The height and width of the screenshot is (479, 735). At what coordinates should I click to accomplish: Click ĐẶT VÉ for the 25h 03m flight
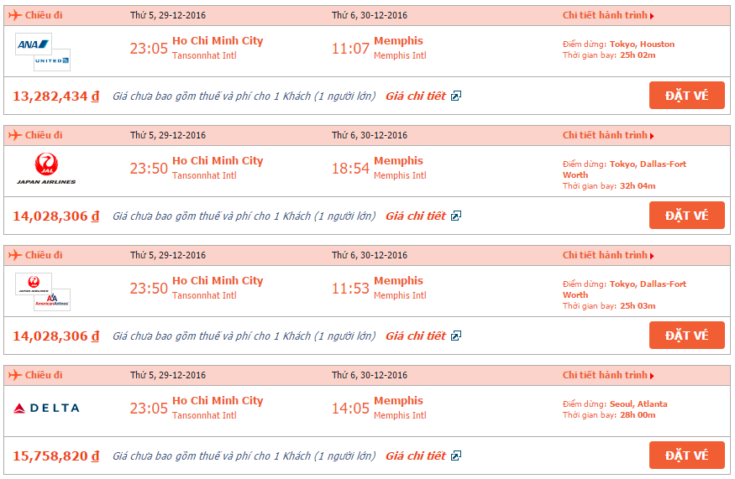pyautogui.click(x=687, y=336)
